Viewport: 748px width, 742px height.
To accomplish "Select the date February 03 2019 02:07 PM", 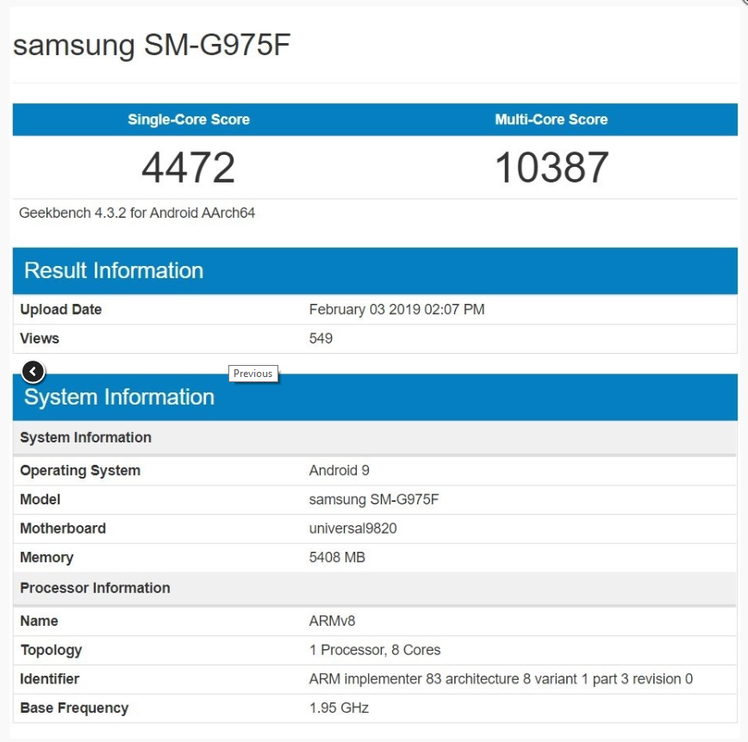I will (x=397, y=310).
